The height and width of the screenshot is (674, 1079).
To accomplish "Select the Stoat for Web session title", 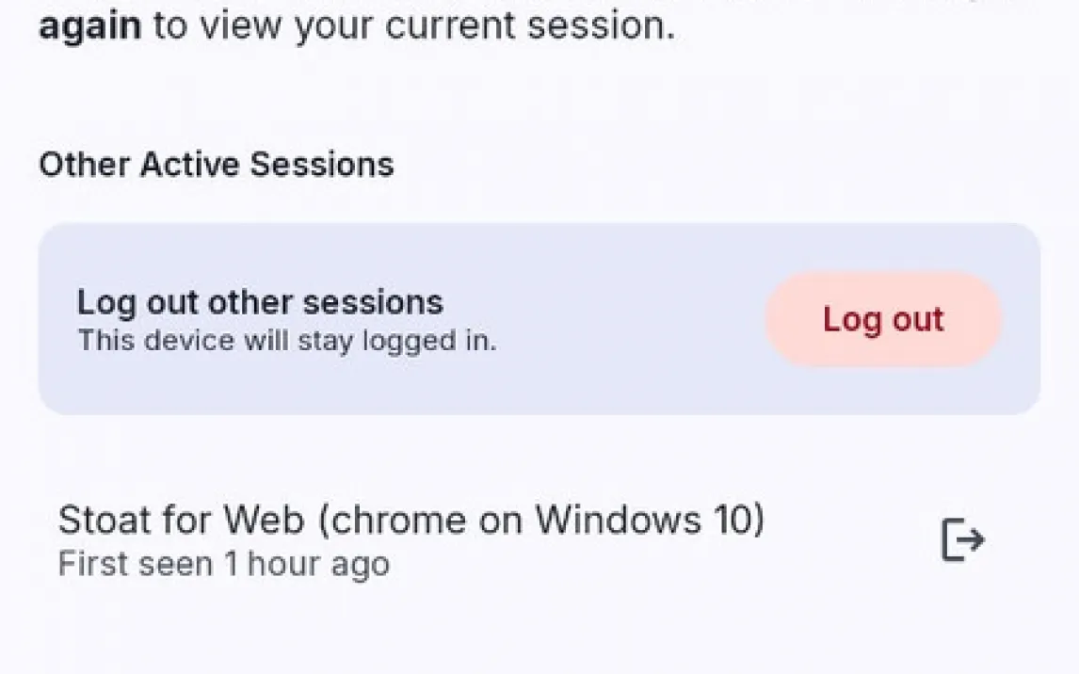I will [411, 520].
